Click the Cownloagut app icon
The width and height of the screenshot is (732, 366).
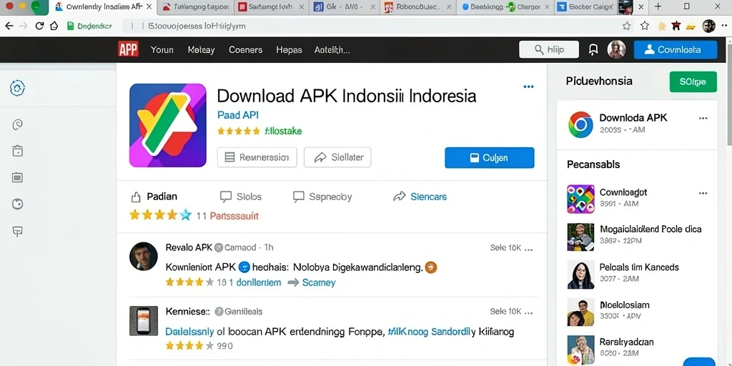point(580,199)
